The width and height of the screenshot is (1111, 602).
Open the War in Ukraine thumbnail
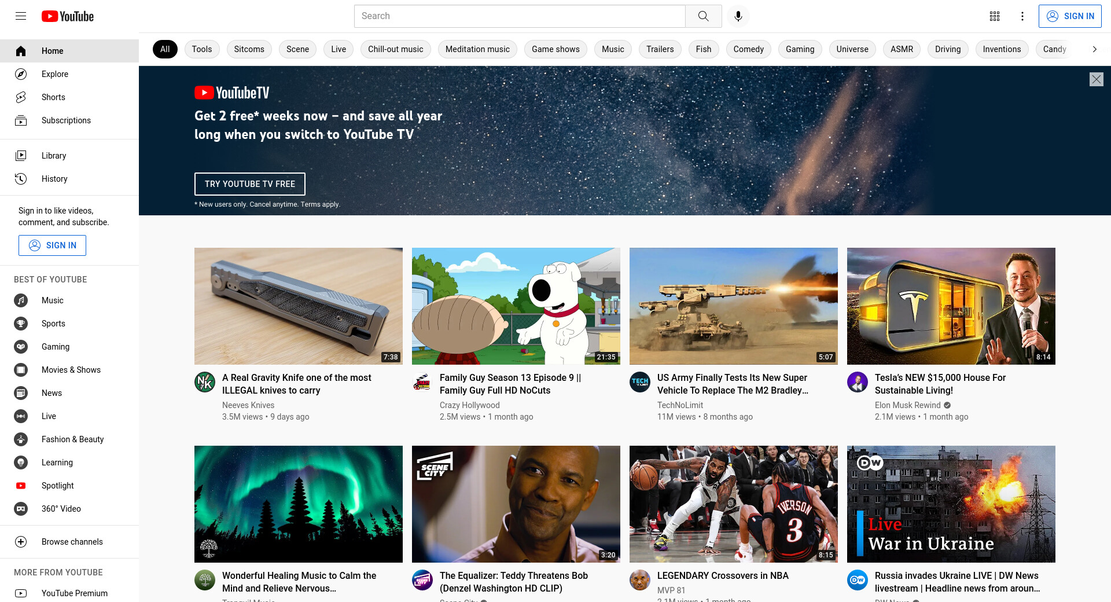(x=951, y=504)
